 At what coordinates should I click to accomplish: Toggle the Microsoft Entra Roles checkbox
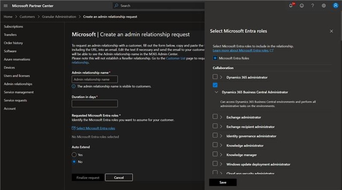[x=215, y=58]
